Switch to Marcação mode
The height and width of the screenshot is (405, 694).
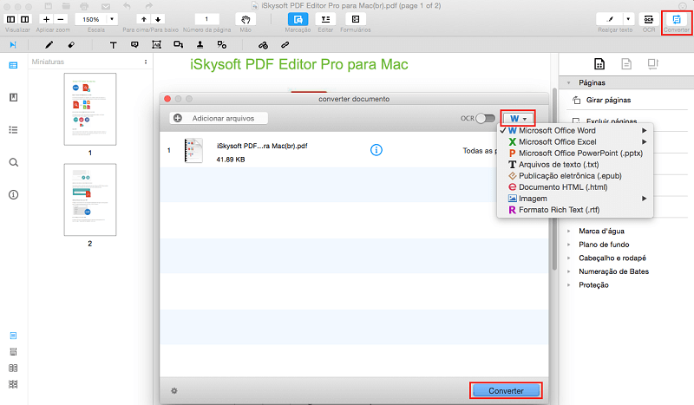point(298,19)
